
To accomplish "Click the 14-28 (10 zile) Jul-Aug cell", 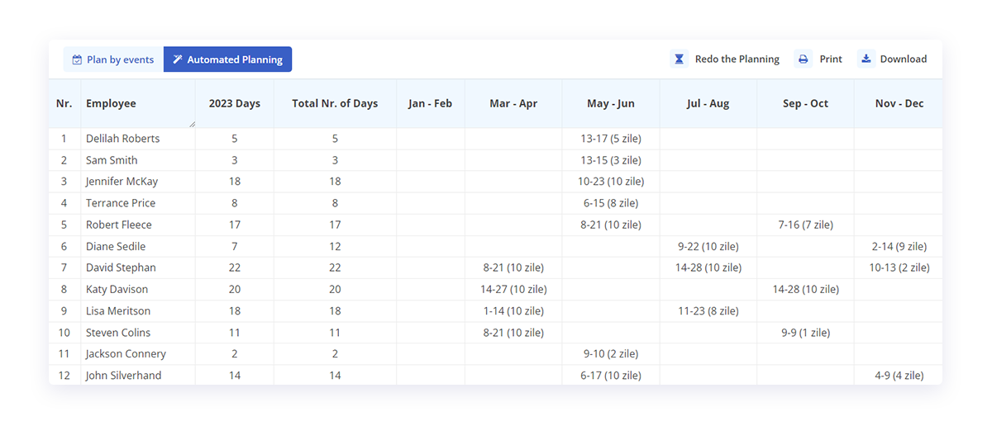I will tap(708, 267).
